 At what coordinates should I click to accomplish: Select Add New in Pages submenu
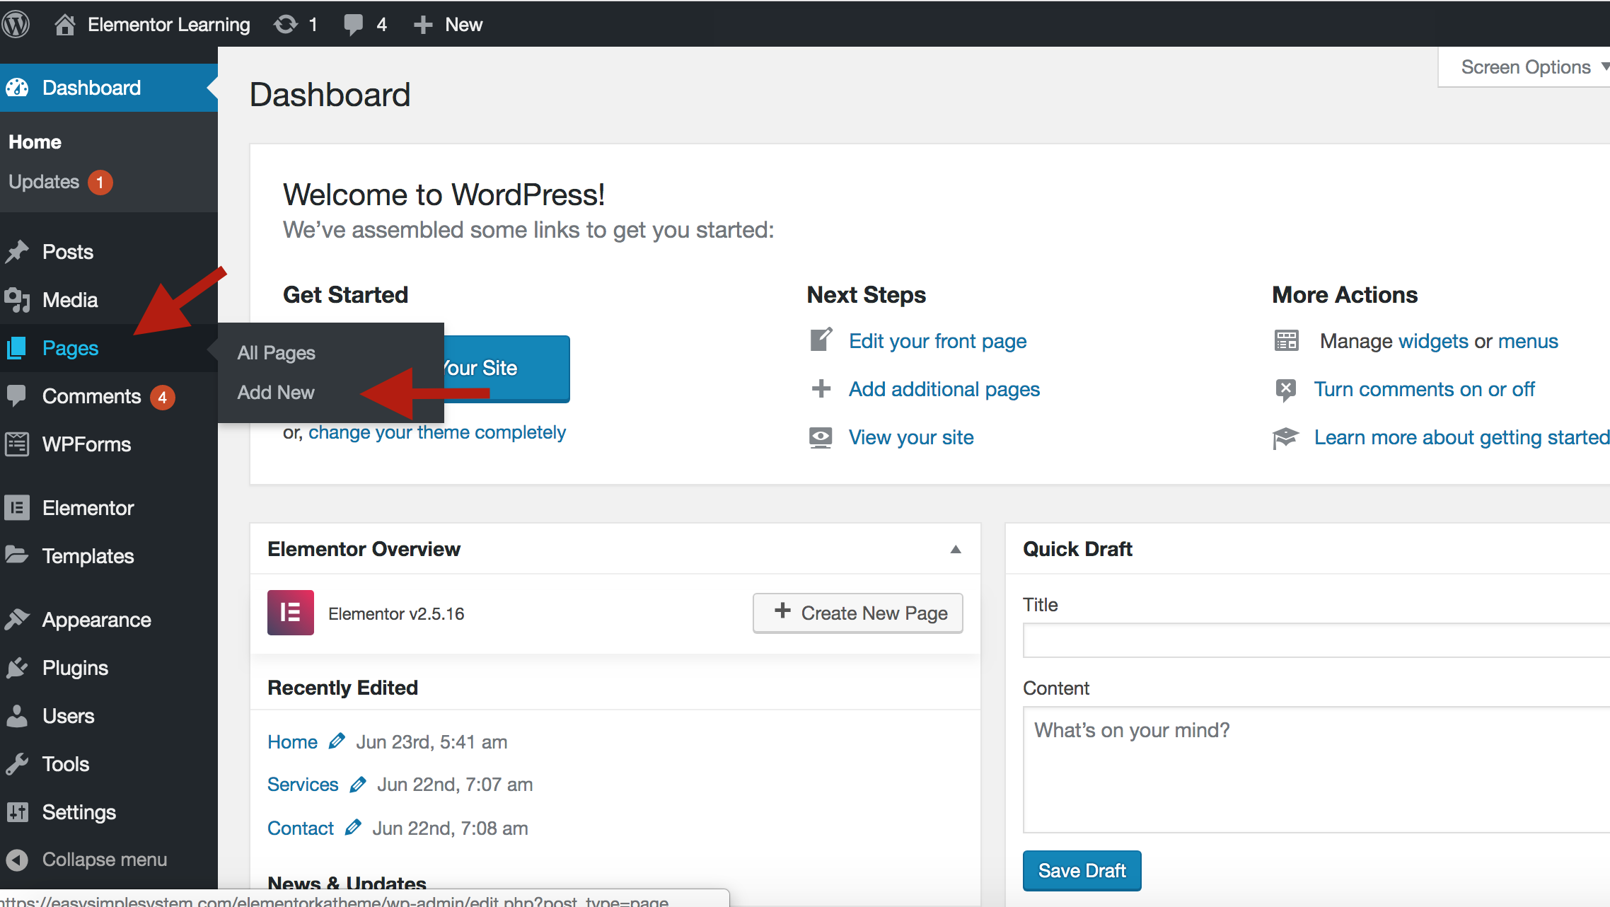[276, 392]
